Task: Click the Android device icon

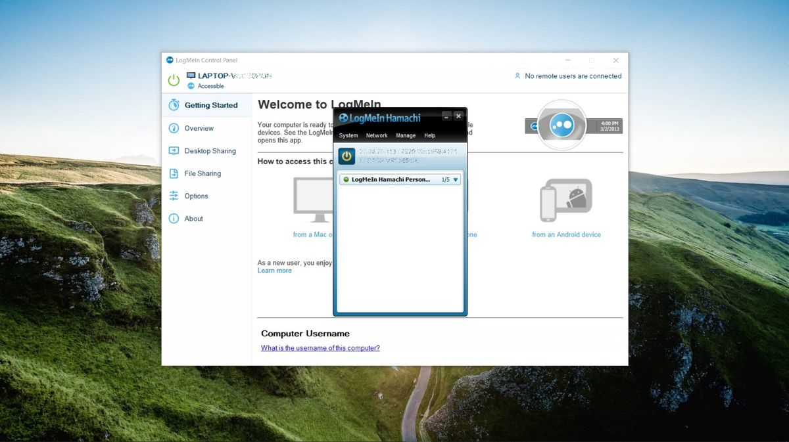Action: point(566,200)
